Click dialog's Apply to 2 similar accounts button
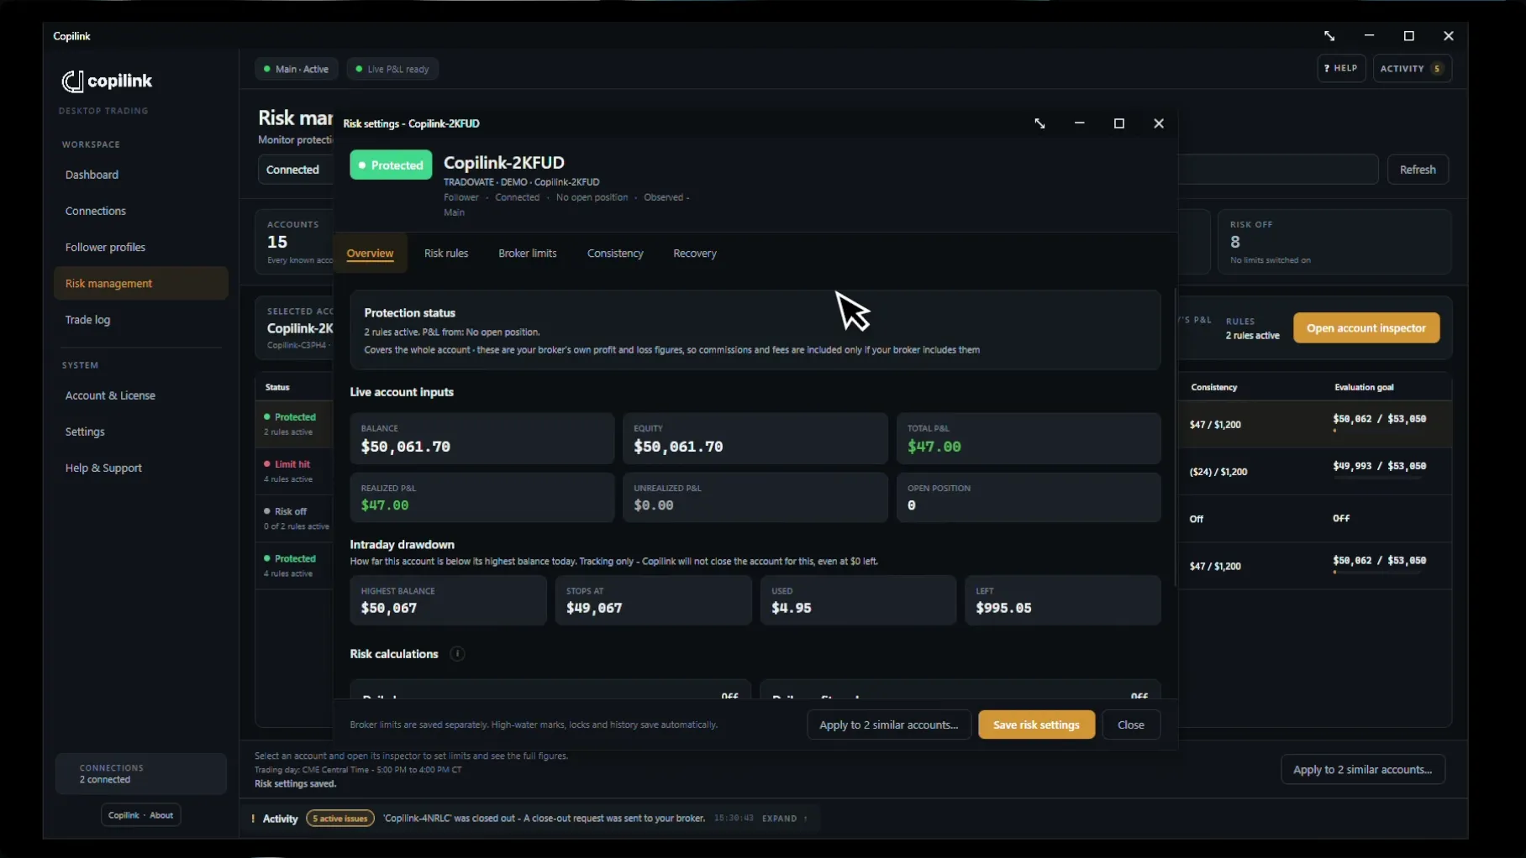 889,725
